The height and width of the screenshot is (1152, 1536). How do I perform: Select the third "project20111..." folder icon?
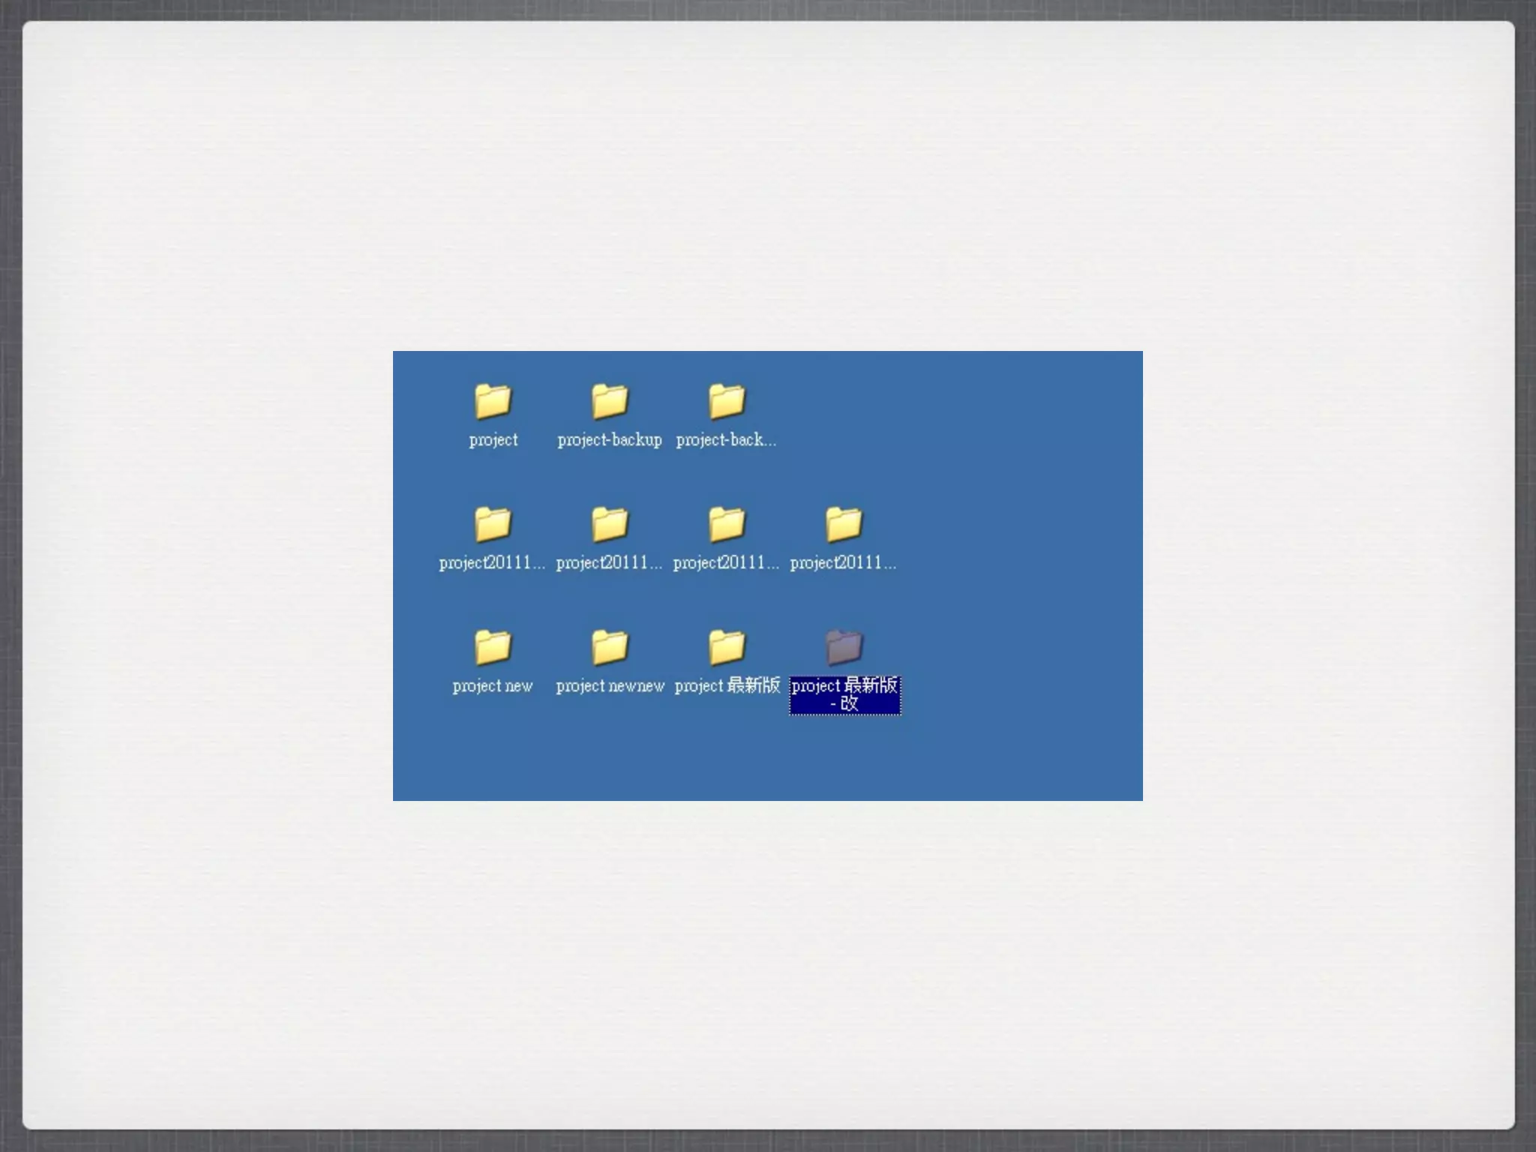coord(727,524)
